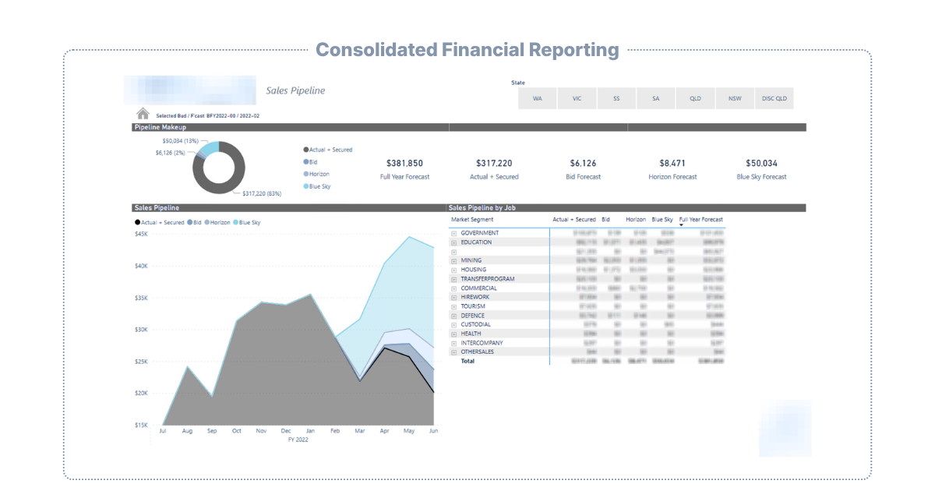Click the Horizon column header in the table

636,220
